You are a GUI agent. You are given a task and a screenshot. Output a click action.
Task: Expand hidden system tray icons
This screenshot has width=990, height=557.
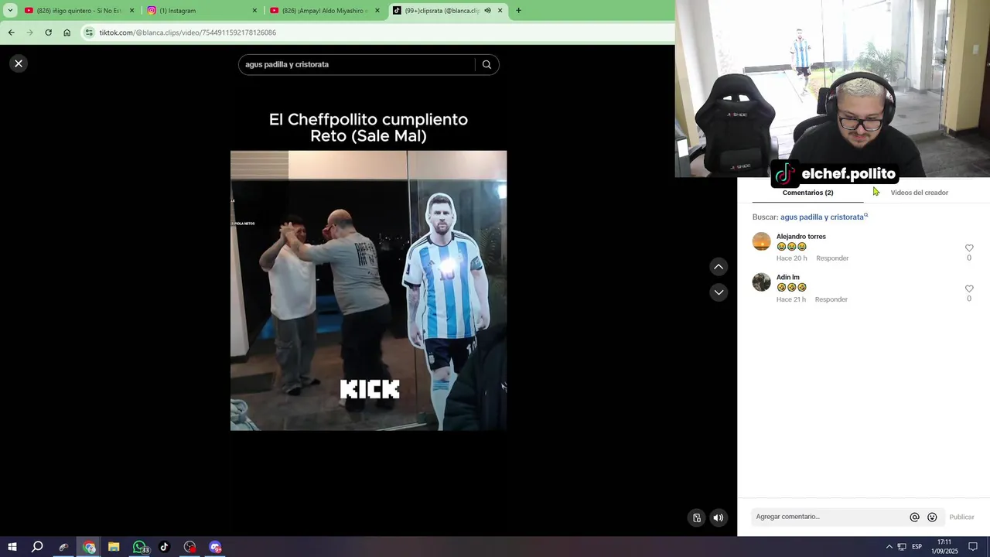tap(889, 547)
